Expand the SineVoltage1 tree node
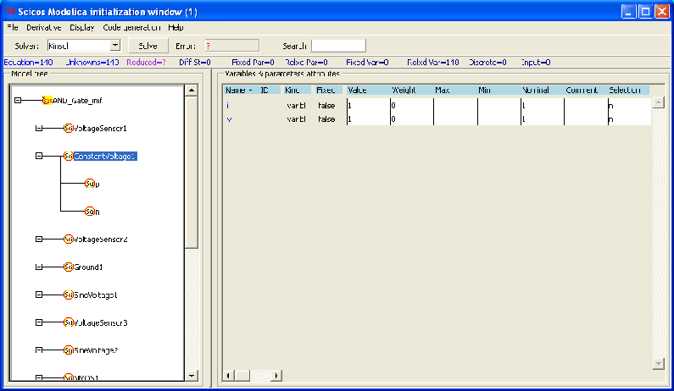 (39, 295)
